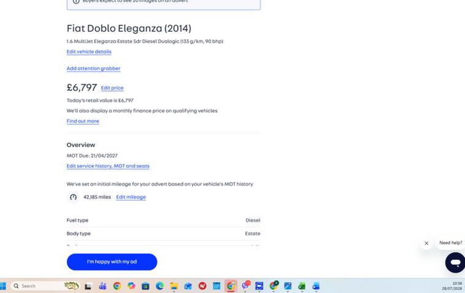Open the Find out more finance link
465x293 pixels.
point(83,121)
